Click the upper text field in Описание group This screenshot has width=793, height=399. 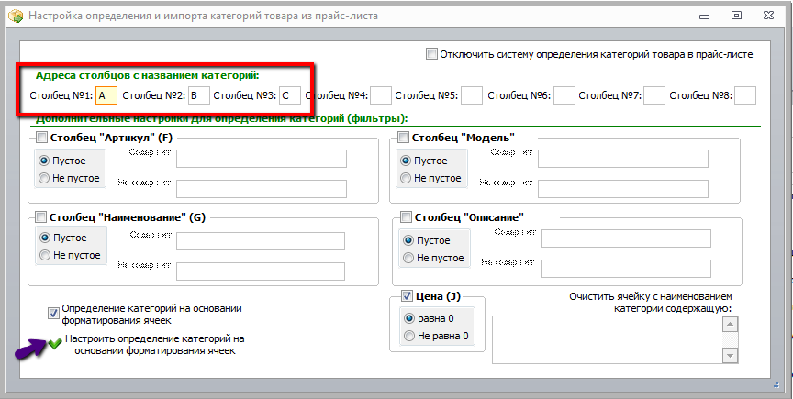626,238
